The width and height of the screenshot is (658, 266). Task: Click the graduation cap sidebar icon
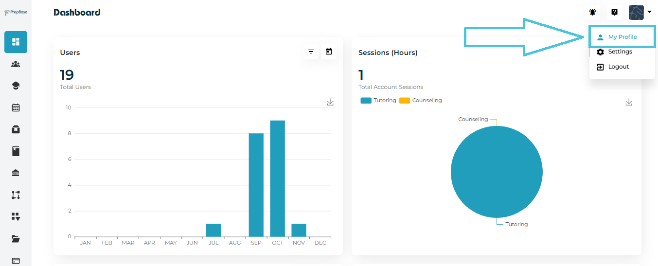tap(16, 86)
